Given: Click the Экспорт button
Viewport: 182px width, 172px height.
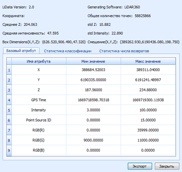Looking at the screenshot, I should 140,166.
